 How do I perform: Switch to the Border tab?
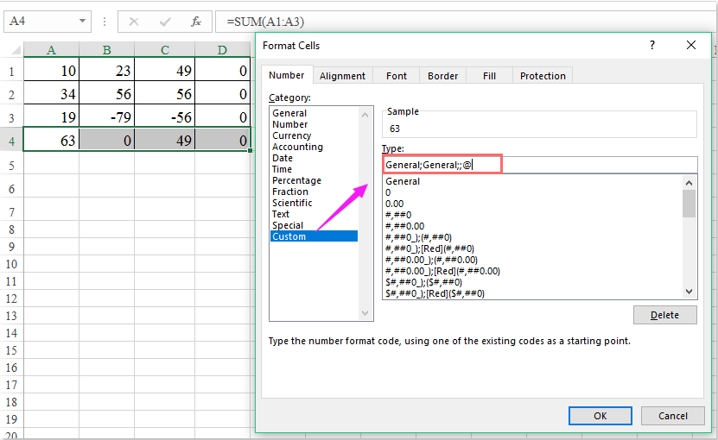tap(443, 76)
